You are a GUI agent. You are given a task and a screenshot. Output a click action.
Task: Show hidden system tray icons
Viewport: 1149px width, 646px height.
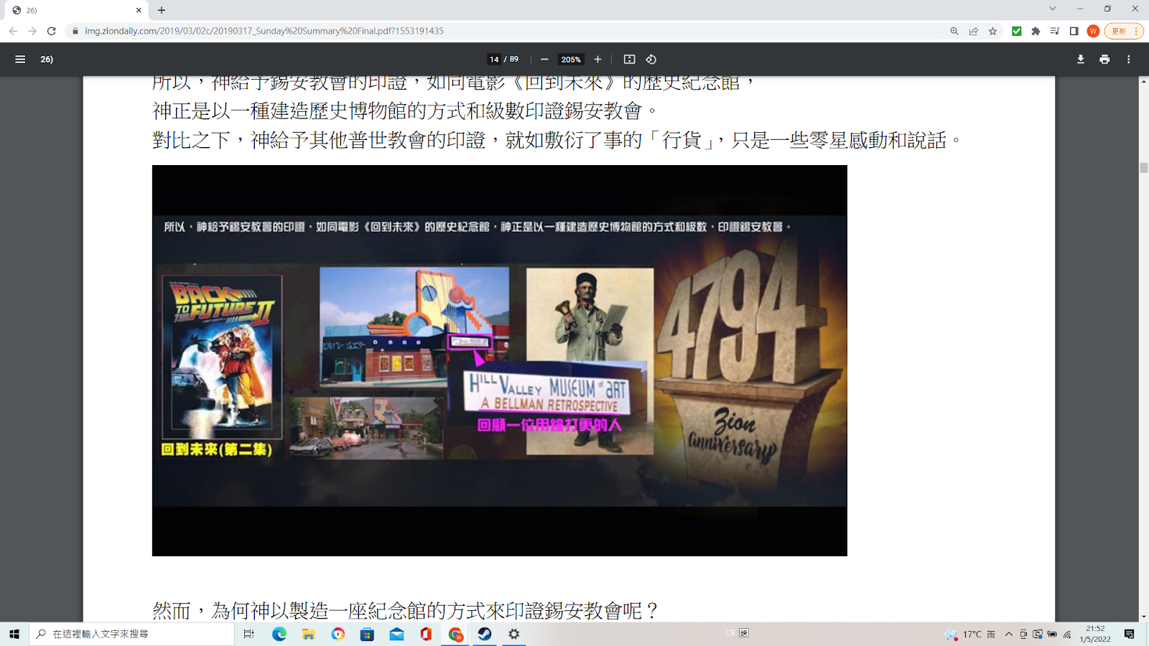coord(1009,634)
